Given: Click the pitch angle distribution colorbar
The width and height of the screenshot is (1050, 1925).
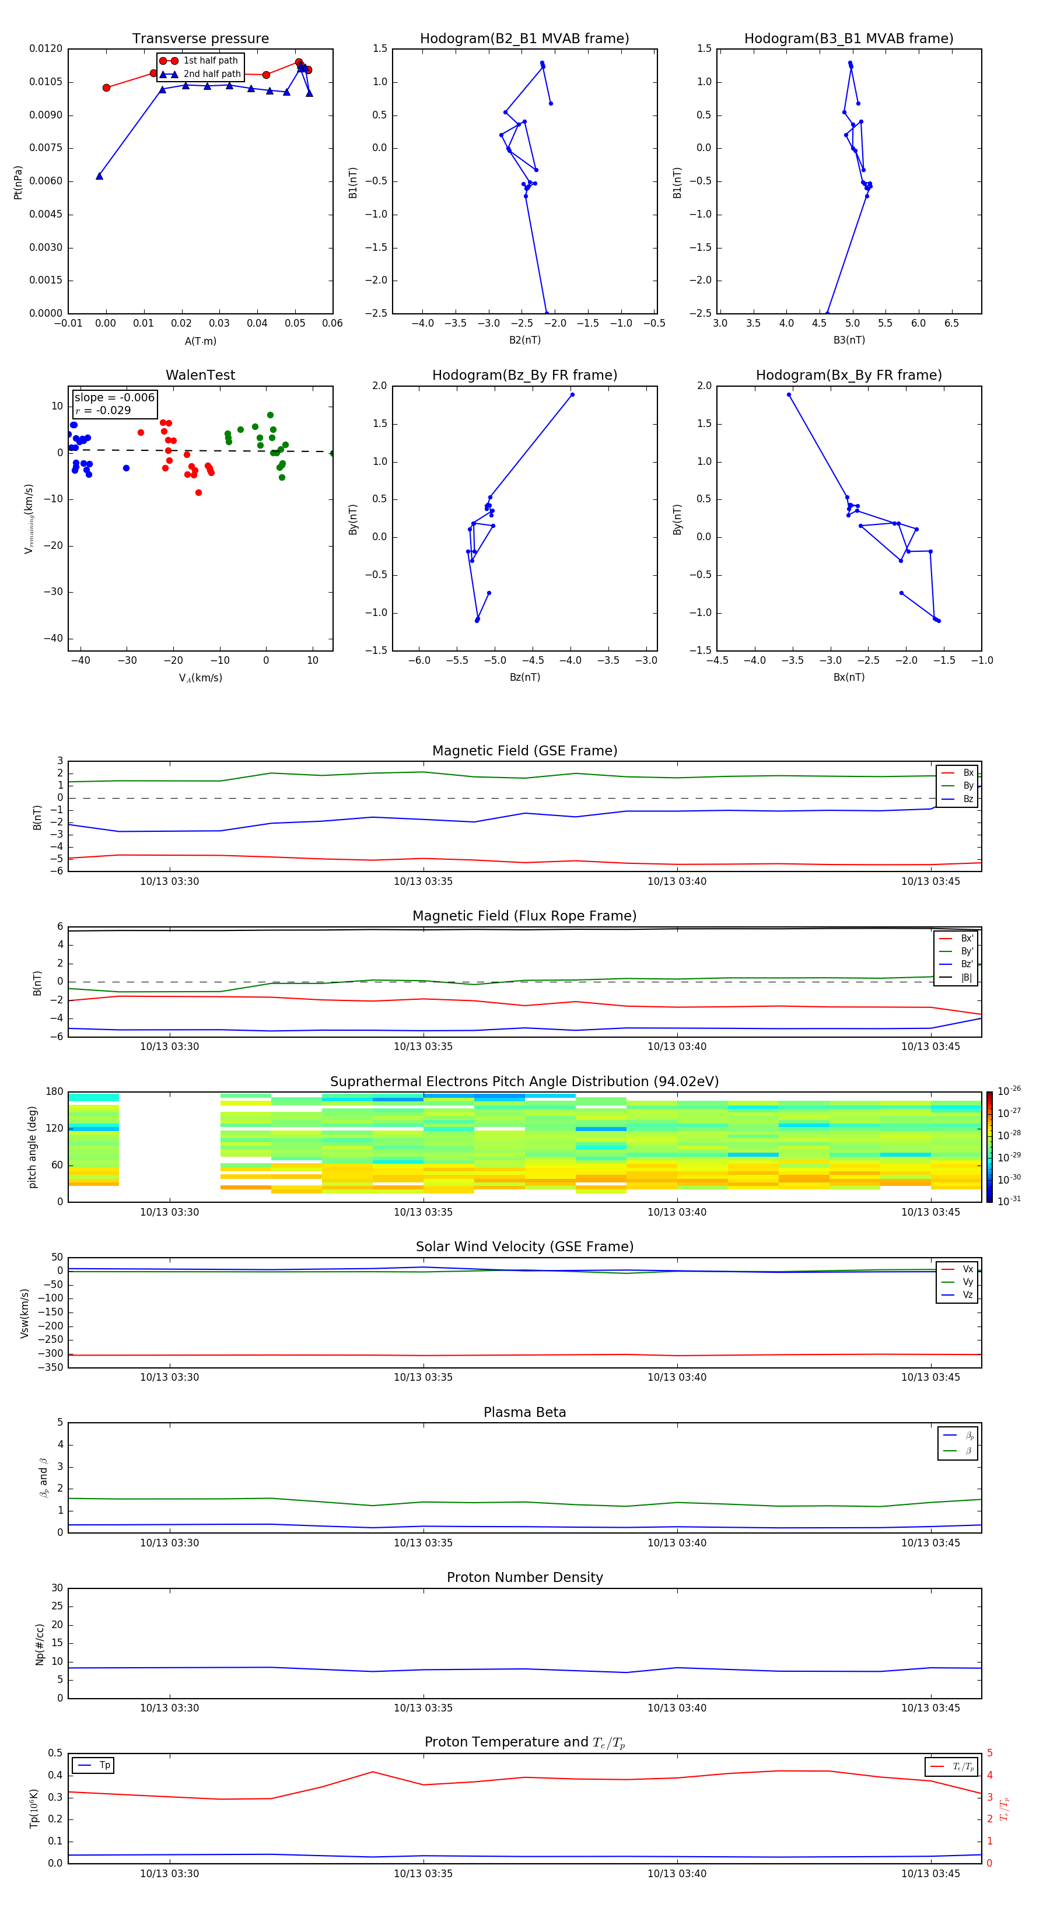Looking at the screenshot, I should pyautogui.click(x=989, y=1147).
